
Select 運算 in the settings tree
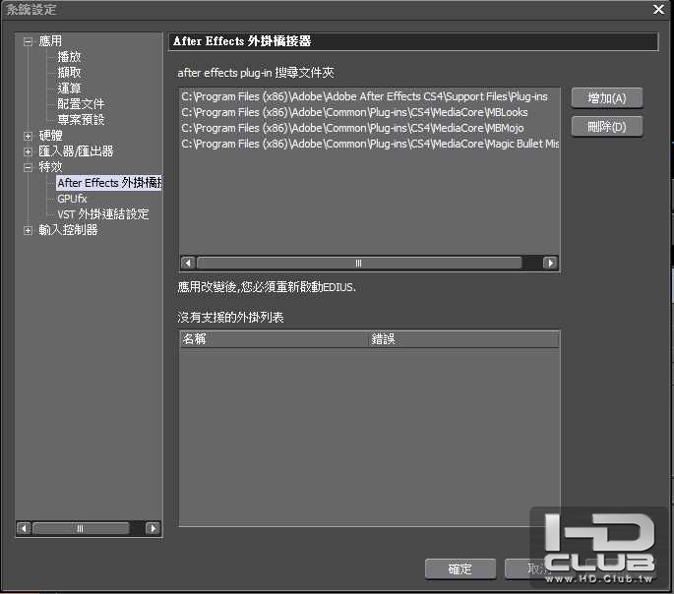pos(69,89)
